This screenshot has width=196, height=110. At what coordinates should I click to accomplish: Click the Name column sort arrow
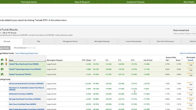(45, 61)
